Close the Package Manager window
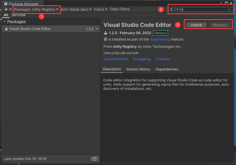The image size is (236, 165). pyautogui.click(x=231, y=3)
